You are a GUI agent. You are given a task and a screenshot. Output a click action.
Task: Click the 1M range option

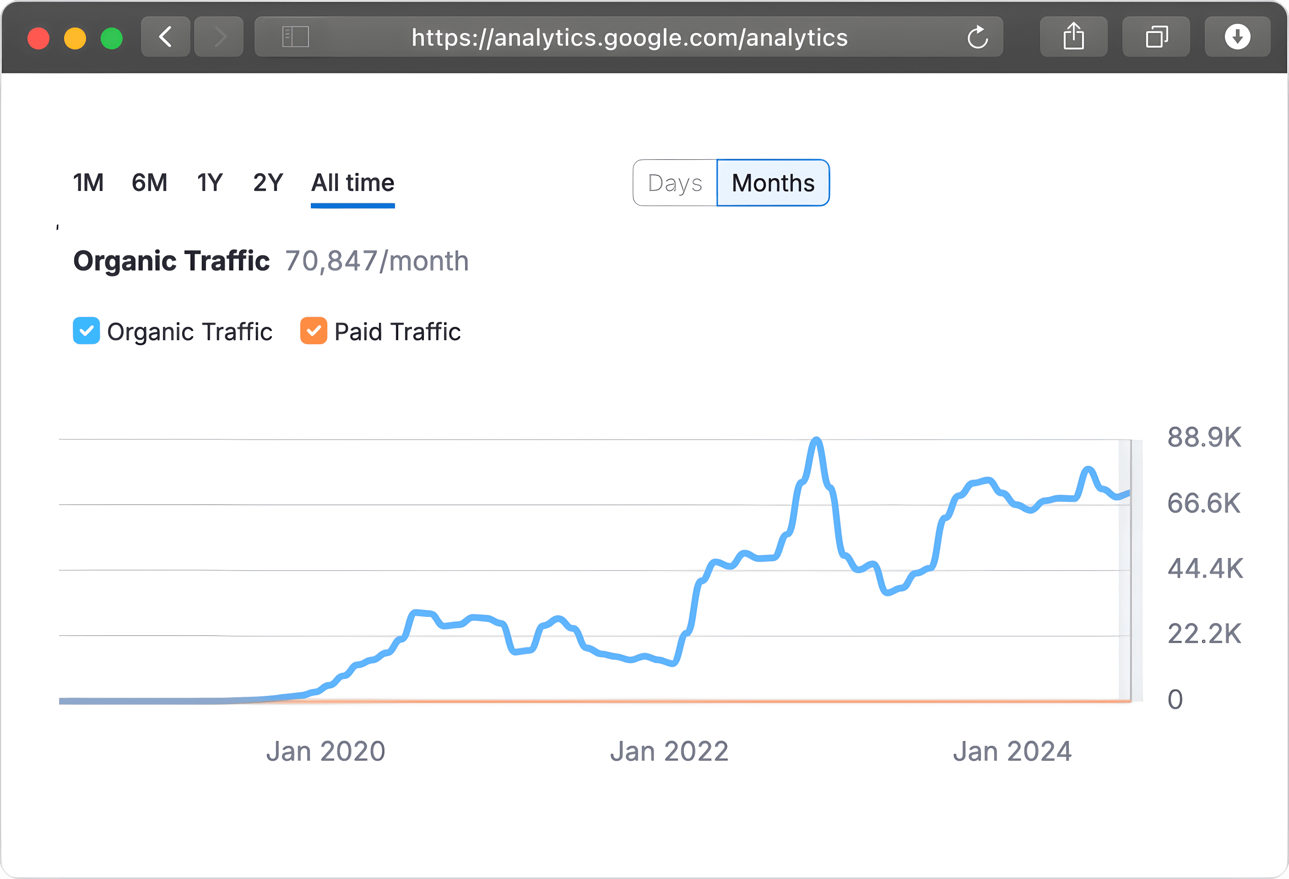pyautogui.click(x=91, y=181)
